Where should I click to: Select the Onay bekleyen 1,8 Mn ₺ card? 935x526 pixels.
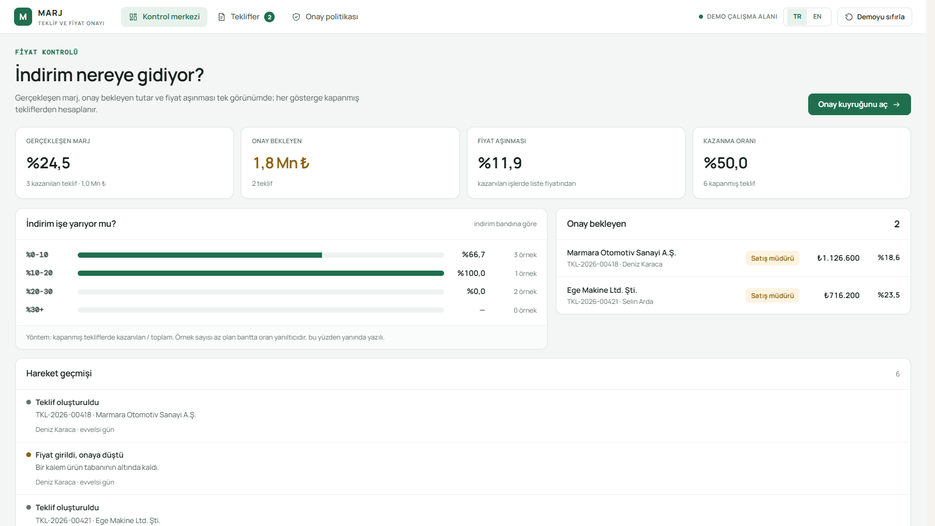point(350,163)
